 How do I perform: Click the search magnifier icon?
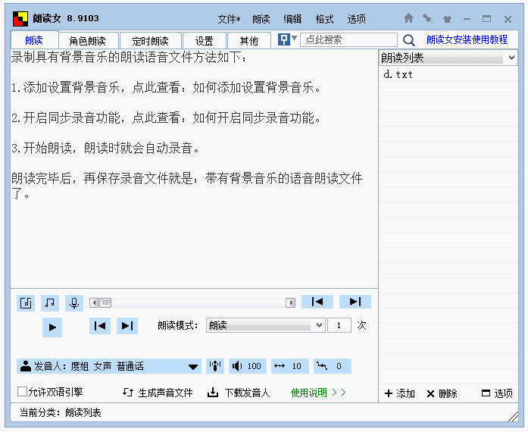pyautogui.click(x=409, y=40)
